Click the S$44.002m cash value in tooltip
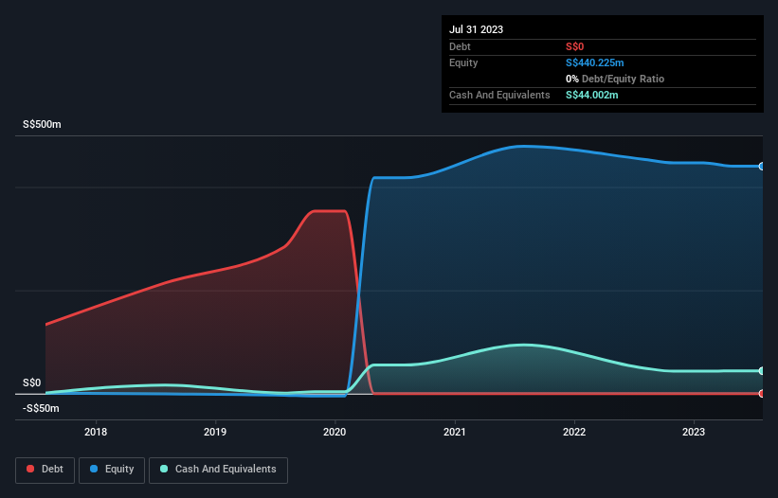The height and width of the screenshot is (498, 778). [591, 95]
